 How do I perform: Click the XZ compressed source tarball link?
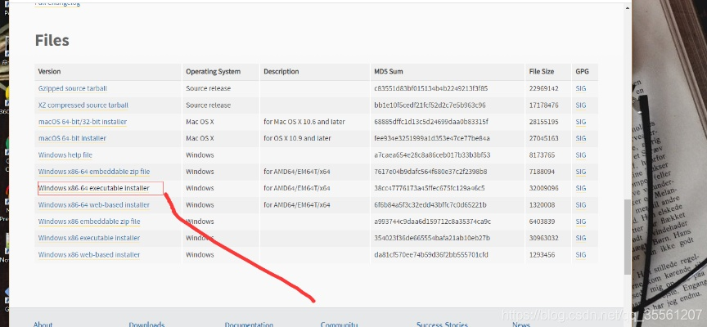[83, 105]
